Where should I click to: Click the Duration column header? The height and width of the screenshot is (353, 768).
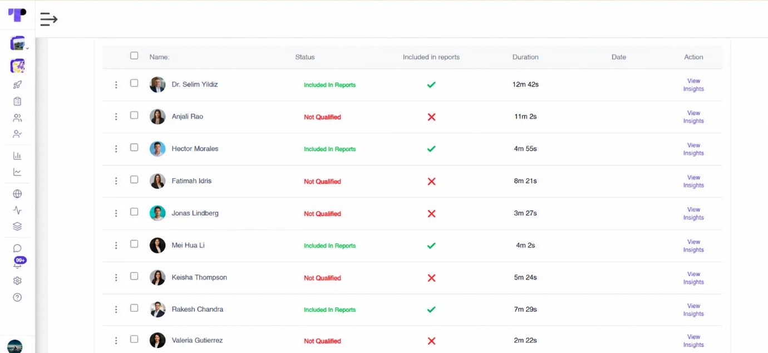(x=525, y=57)
